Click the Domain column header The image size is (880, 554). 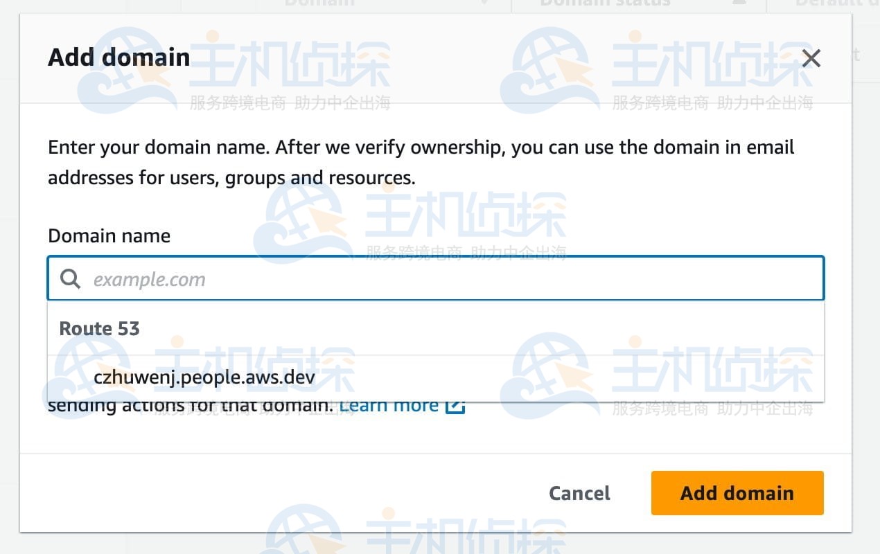(x=319, y=3)
